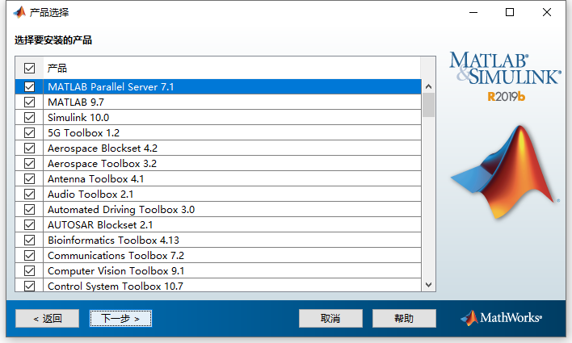Uncheck the AUTOSAR Blockset 2.1 checkbox

tap(30, 224)
